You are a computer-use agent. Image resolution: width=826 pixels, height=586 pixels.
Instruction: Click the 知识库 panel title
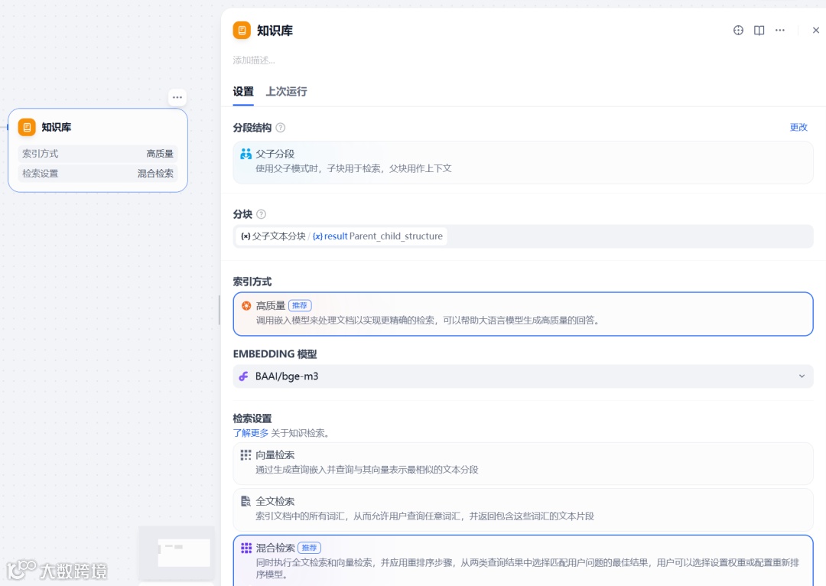pos(275,31)
